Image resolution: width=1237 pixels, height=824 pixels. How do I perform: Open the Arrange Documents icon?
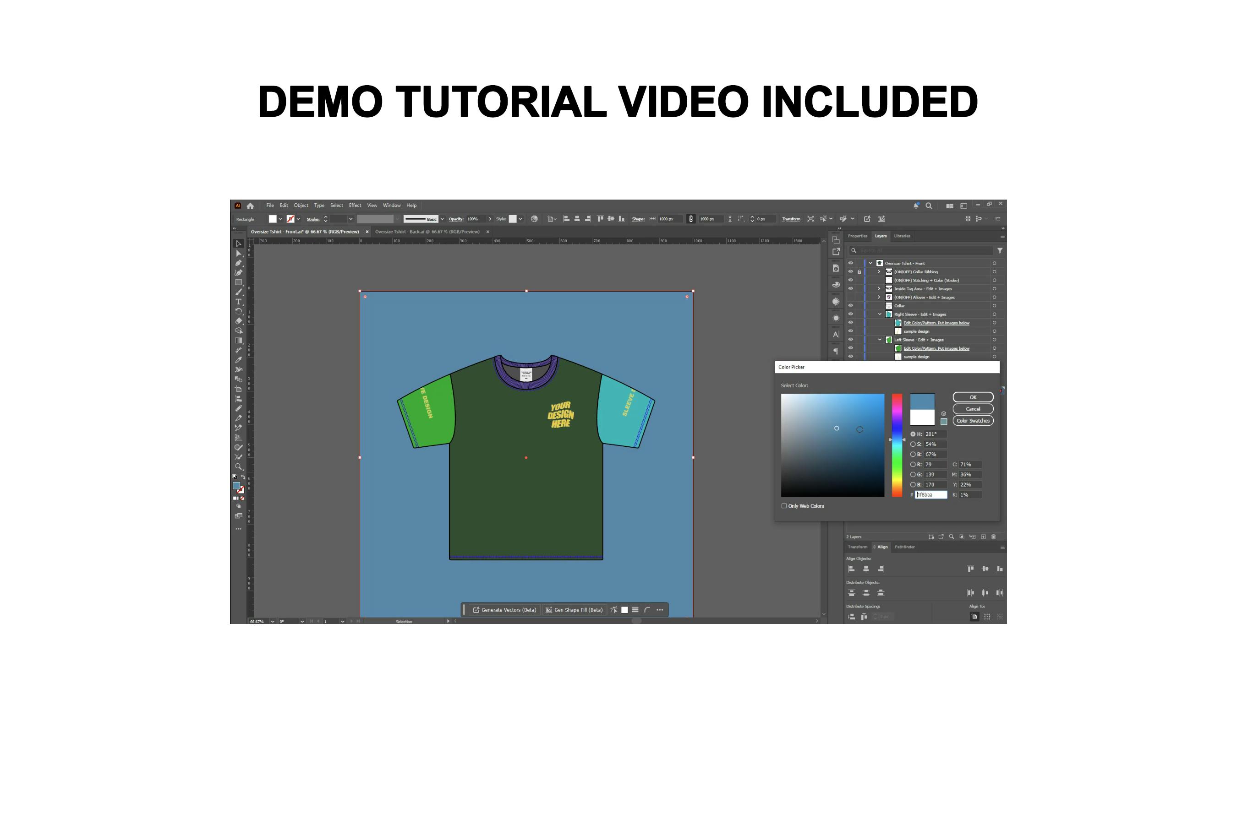tap(949, 206)
